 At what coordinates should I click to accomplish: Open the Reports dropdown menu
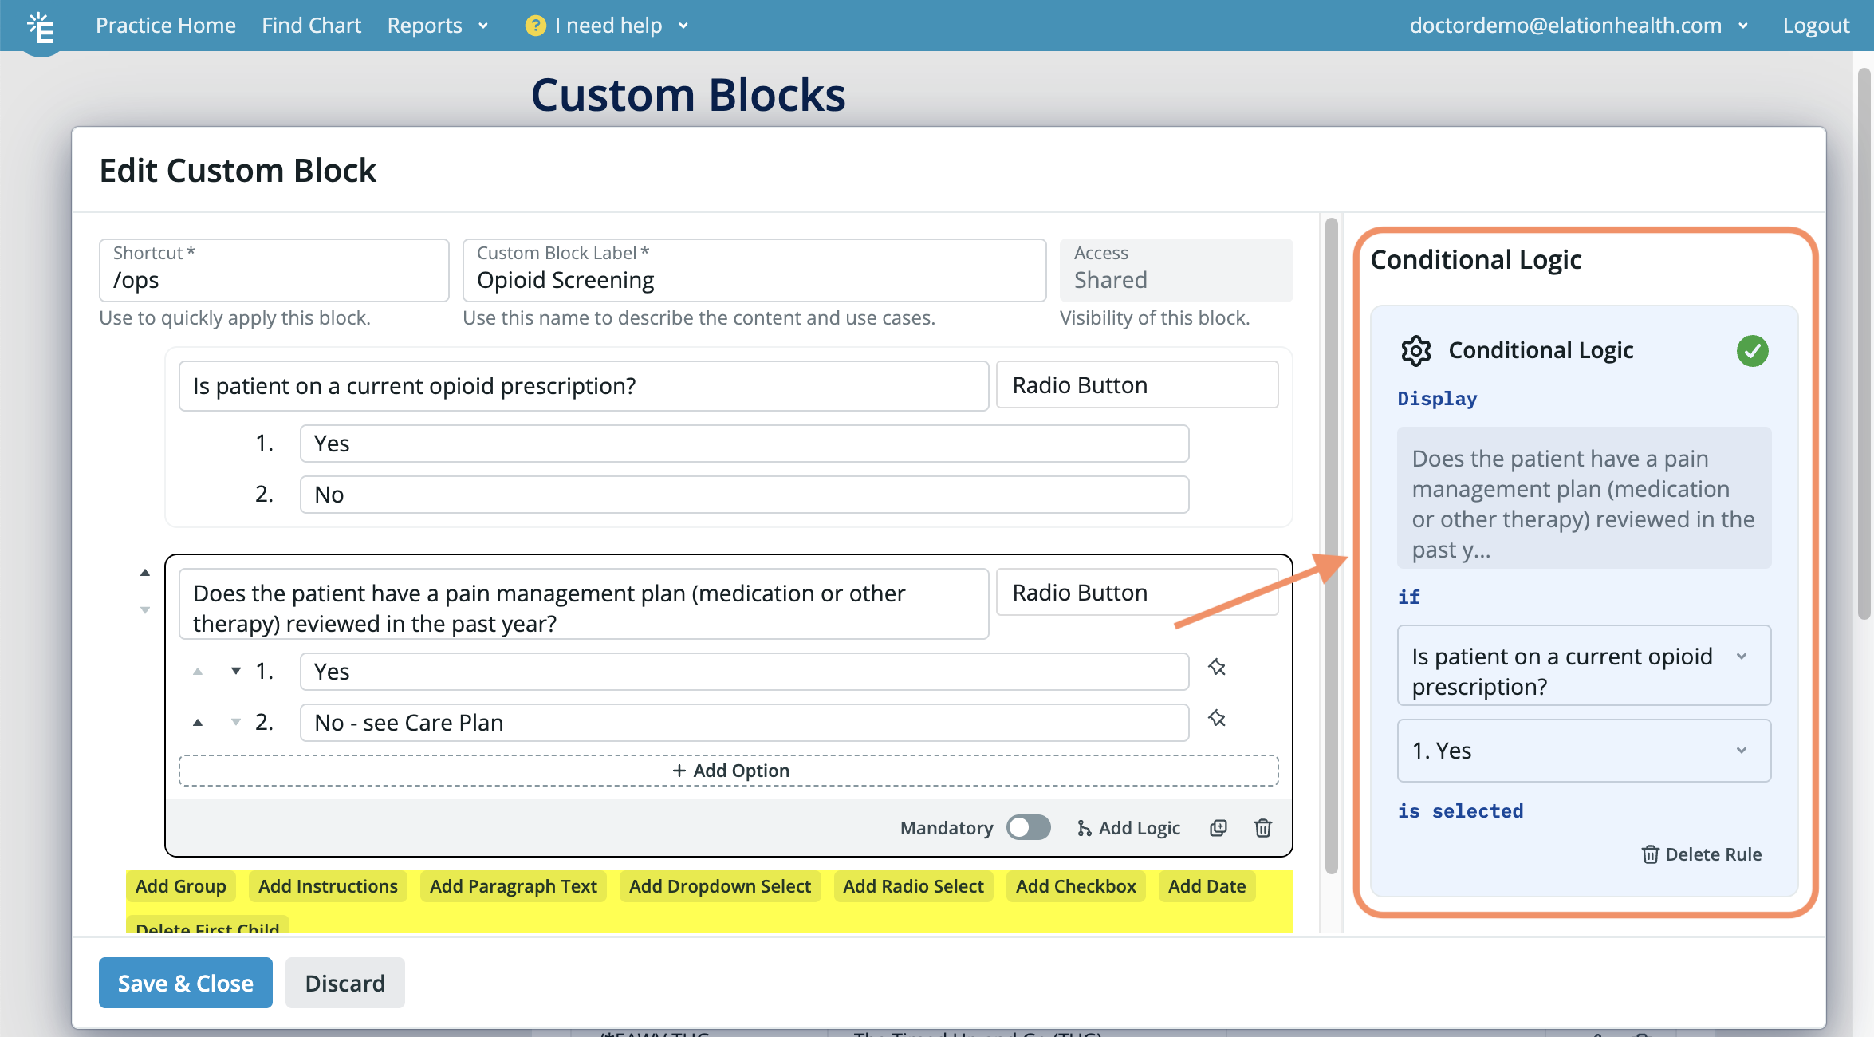click(x=437, y=25)
